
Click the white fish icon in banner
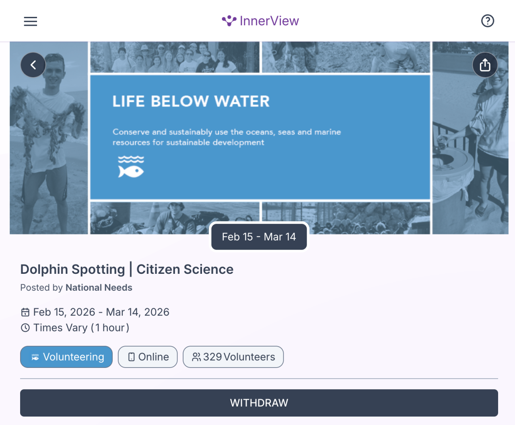[x=131, y=167]
